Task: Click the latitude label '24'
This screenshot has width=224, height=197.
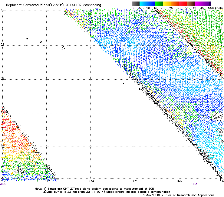Action: [x=2, y=112]
